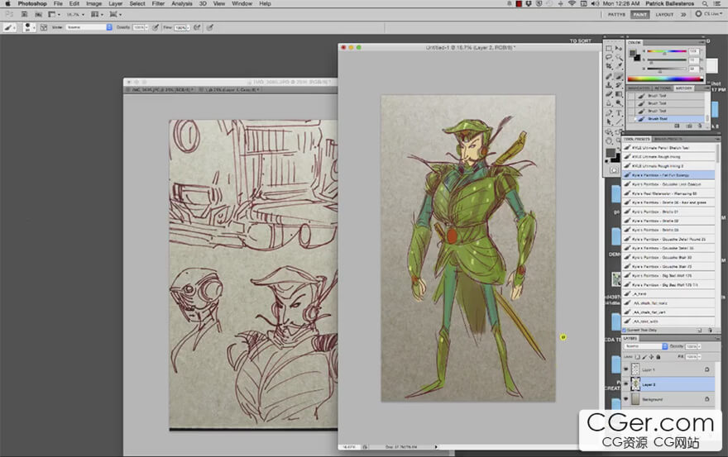Viewport: 728px width, 457px height.
Task: Select the Eraser tool
Action: pos(609,94)
